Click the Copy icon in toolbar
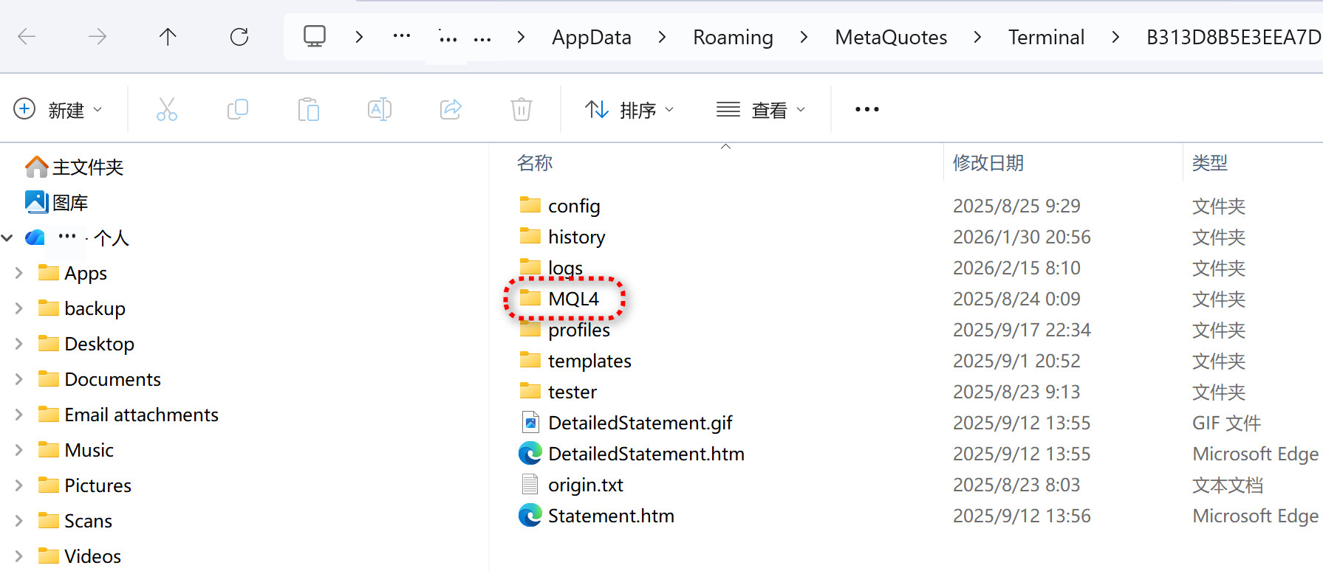The image size is (1323, 571). (x=237, y=110)
